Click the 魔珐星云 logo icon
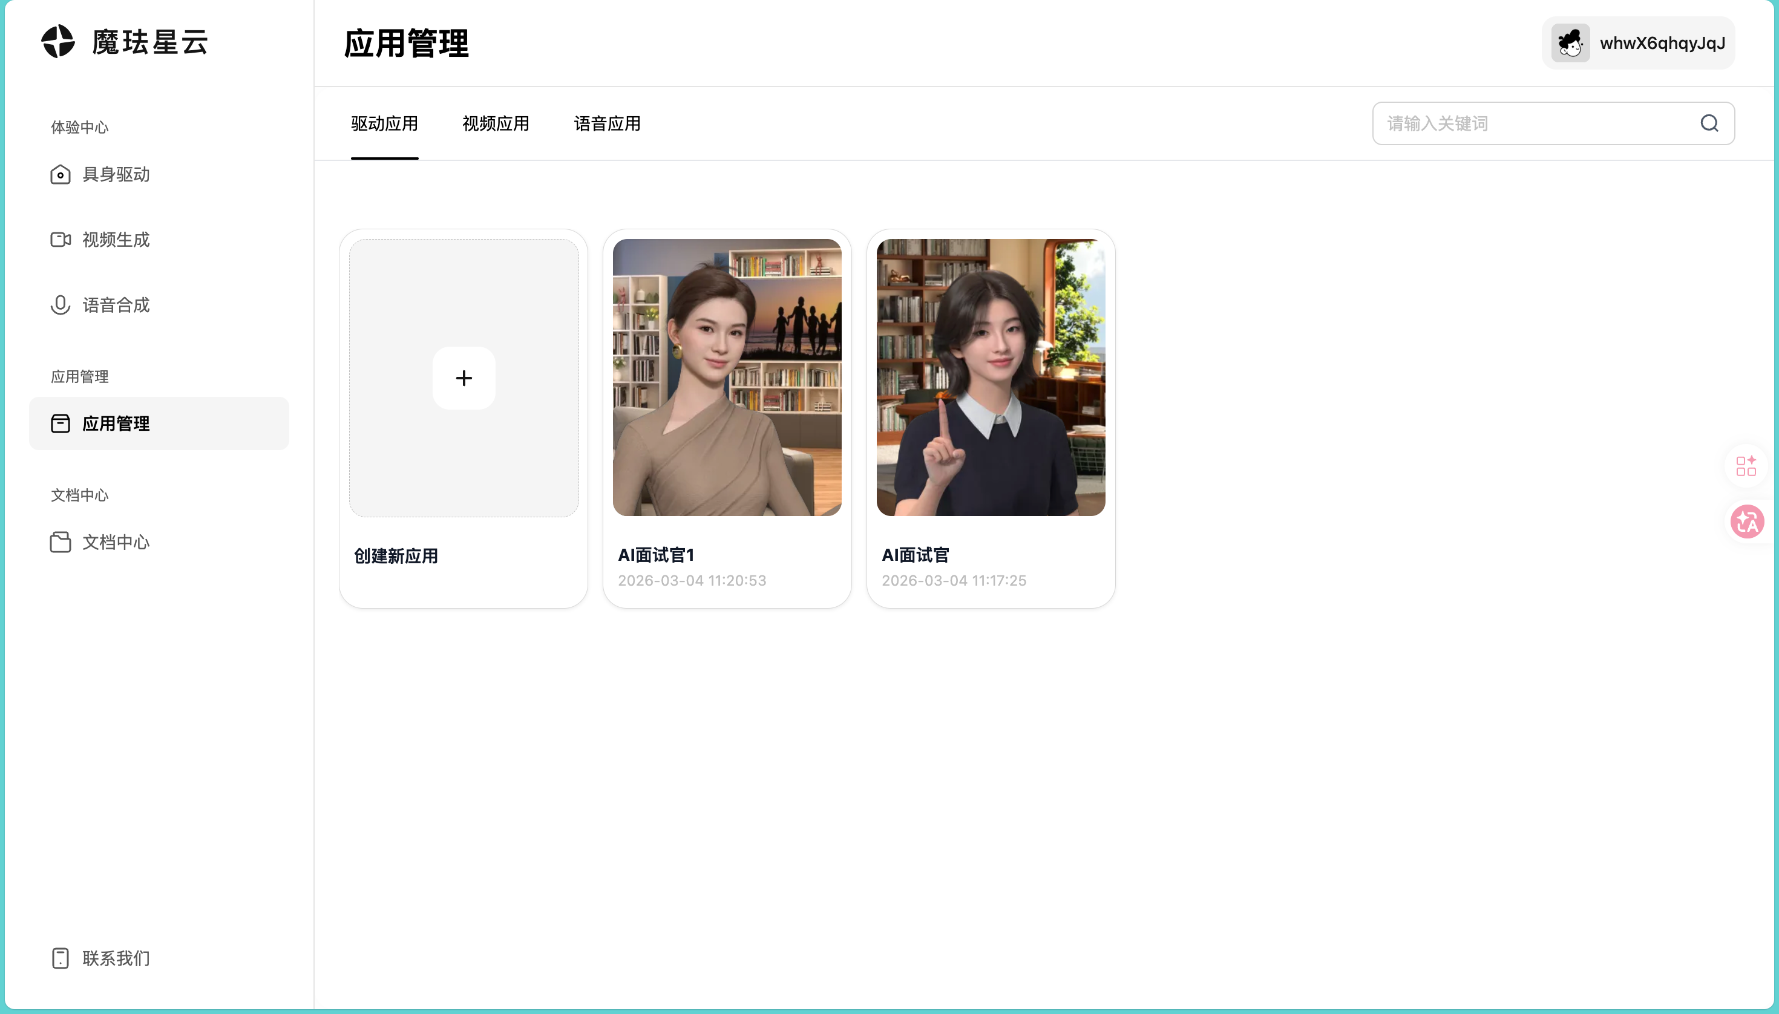Screen dimensions: 1779x1014 click(x=58, y=41)
